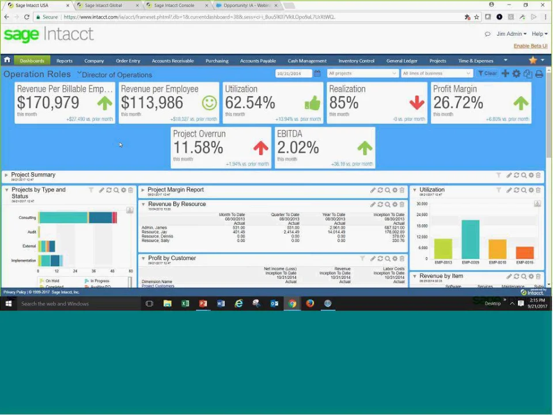Open the All projects dropdown
This screenshot has width=553, height=415.
362,74
